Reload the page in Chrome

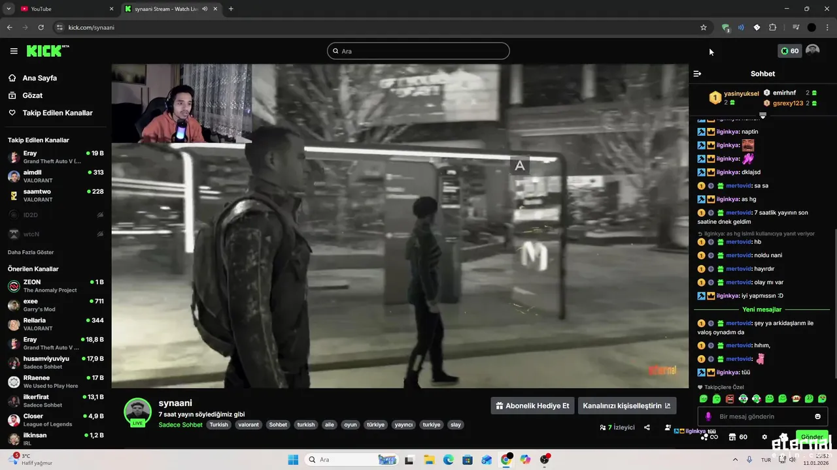click(41, 27)
